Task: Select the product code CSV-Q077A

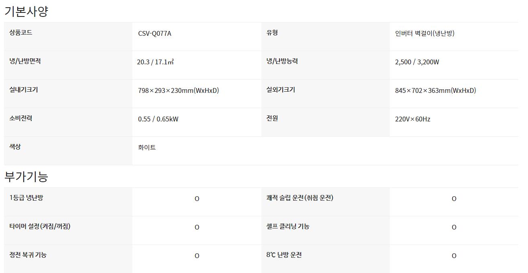Action: pyautogui.click(x=155, y=33)
